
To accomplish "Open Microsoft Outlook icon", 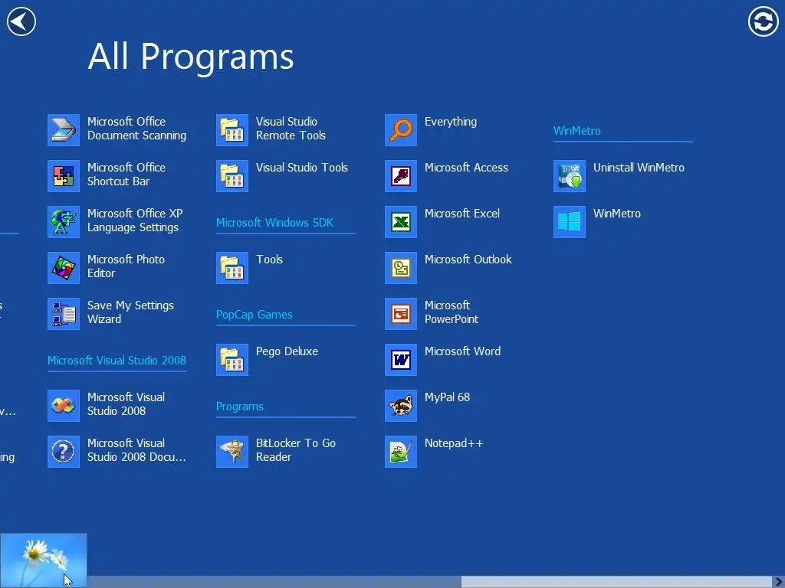I will [401, 268].
